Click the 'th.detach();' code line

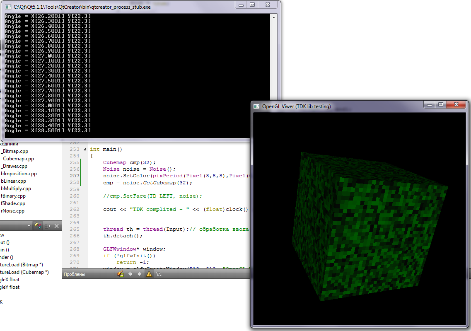123,236
